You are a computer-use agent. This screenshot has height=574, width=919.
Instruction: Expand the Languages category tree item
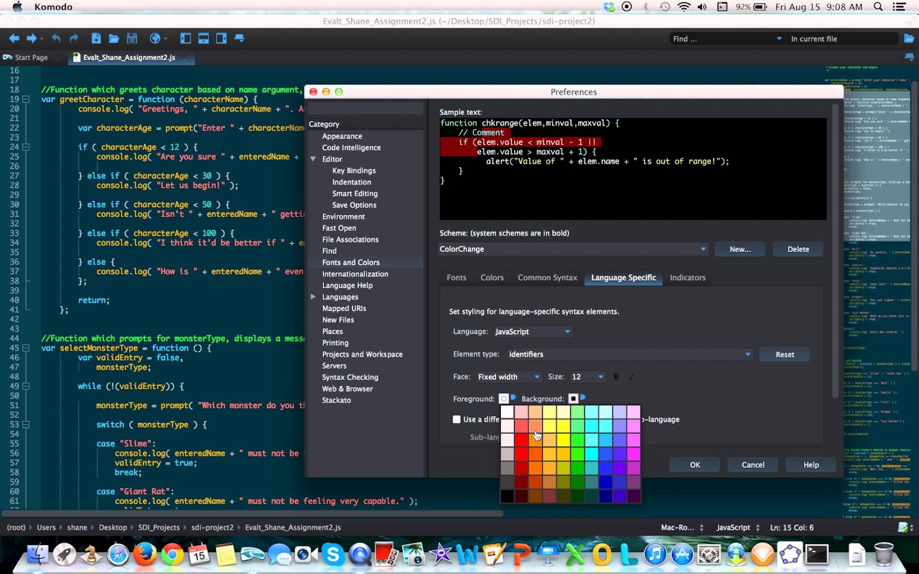313,297
